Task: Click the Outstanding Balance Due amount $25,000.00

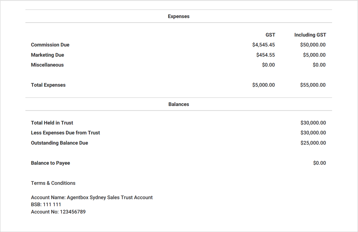Action: pyautogui.click(x=313, y=143)
